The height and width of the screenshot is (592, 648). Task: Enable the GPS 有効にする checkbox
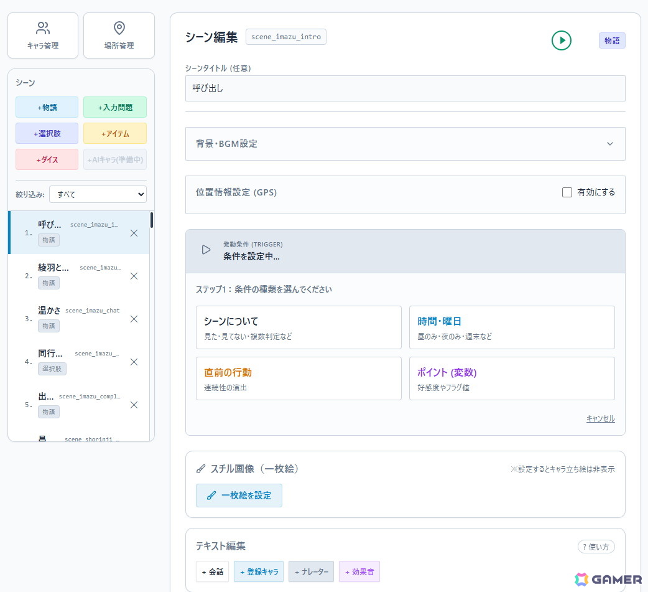pos(567,192)
